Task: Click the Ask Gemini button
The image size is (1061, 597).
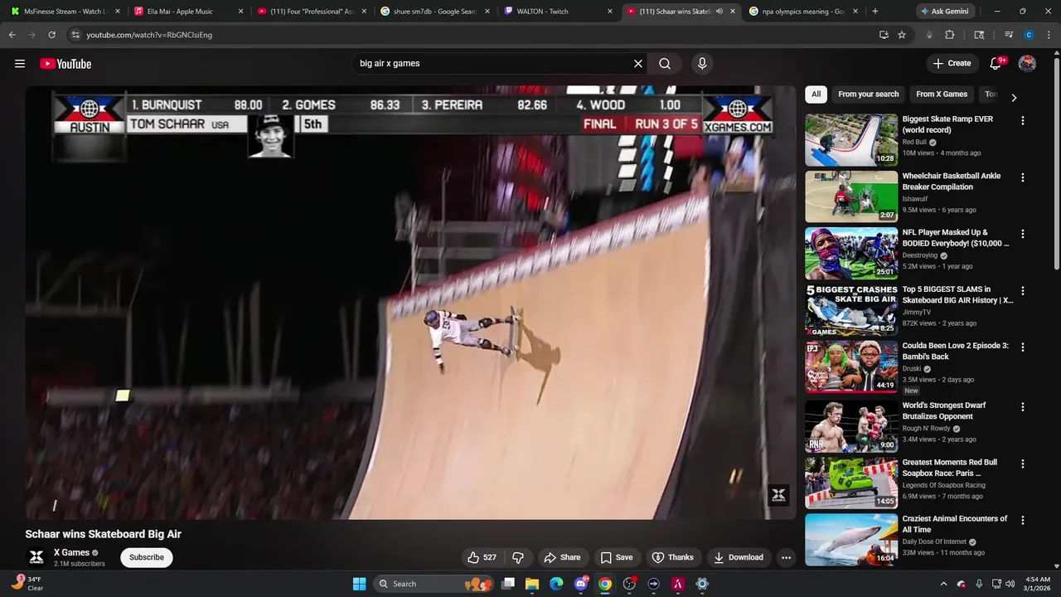Action: (x=948, y=12)
